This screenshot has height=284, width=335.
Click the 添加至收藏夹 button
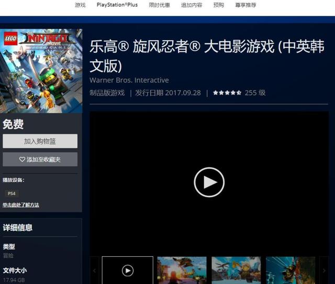40,160
